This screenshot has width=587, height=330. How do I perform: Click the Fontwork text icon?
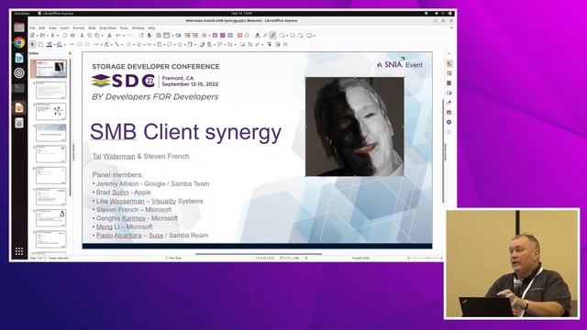tap(257, 36)
